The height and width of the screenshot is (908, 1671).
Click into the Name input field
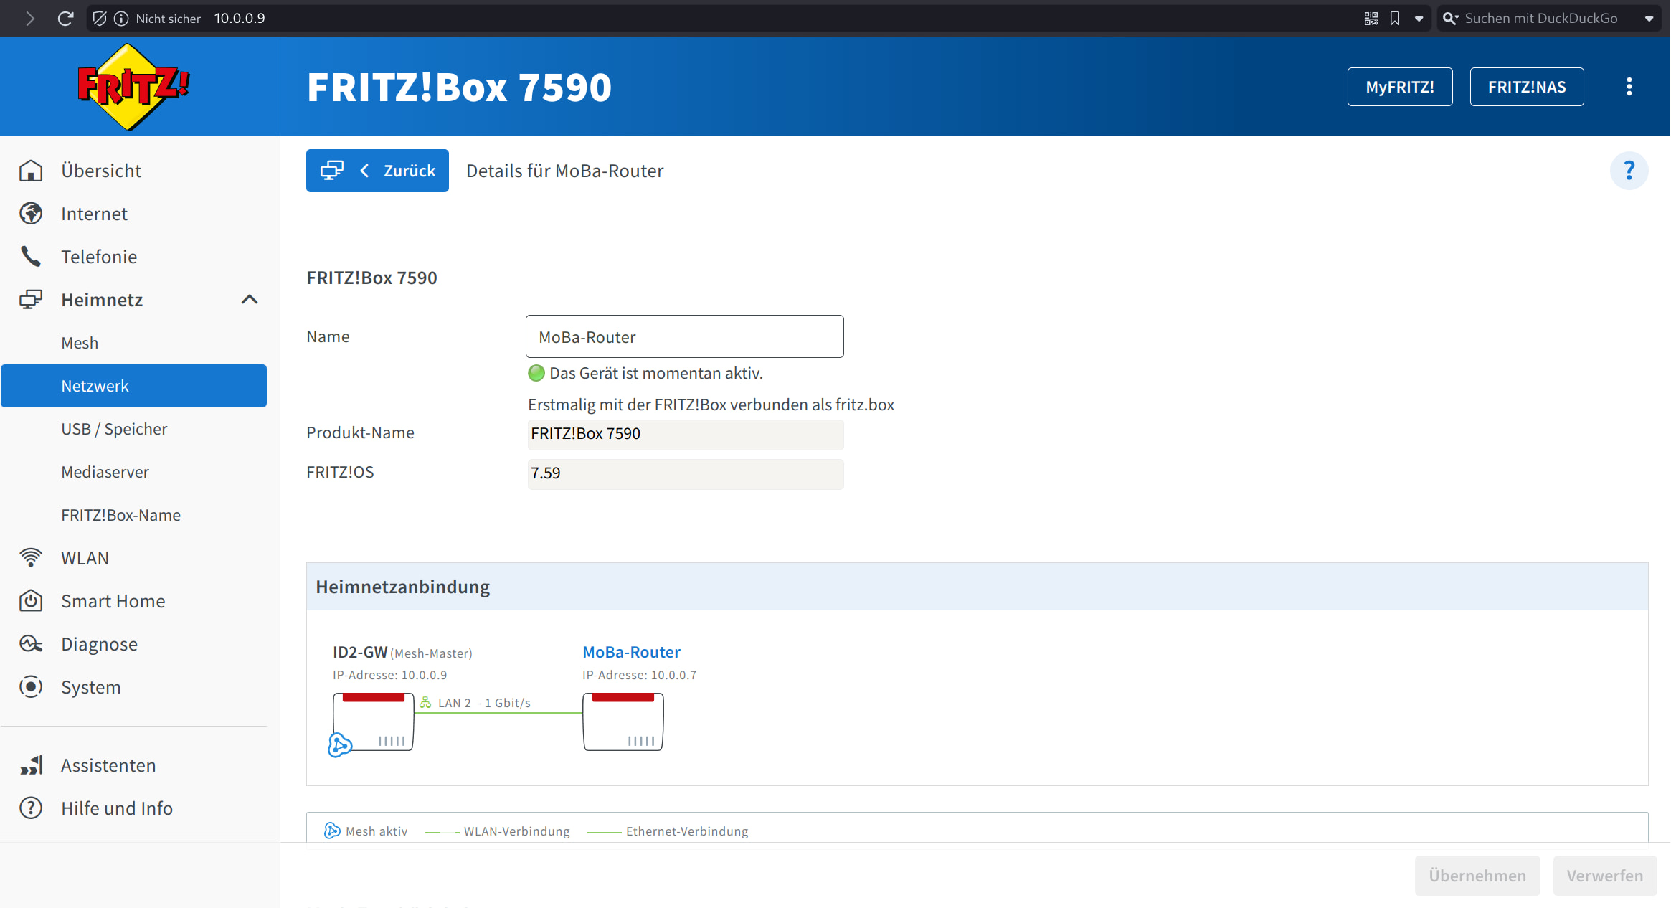pos(684,336)
